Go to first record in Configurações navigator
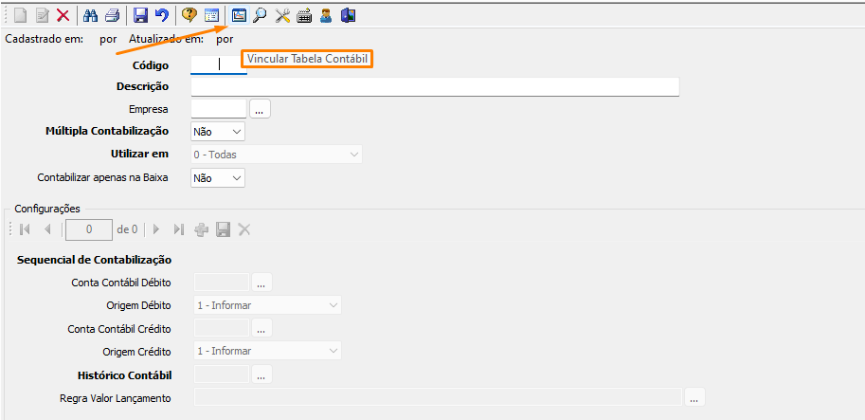This screenshot has width=865, height=420. [25, 229]
